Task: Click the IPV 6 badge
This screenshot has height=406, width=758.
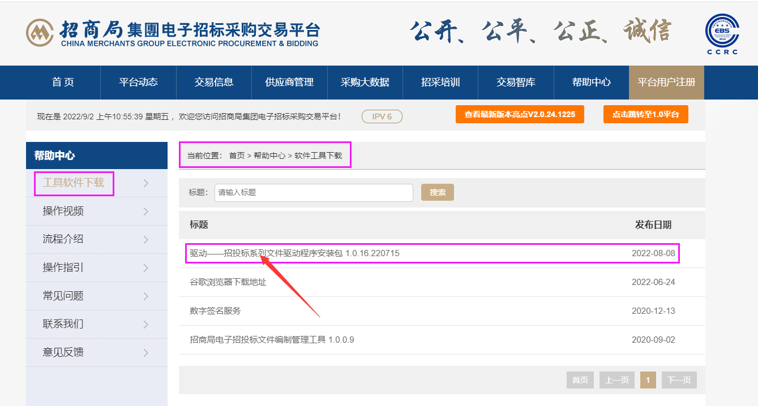Action: click(382, 116)
